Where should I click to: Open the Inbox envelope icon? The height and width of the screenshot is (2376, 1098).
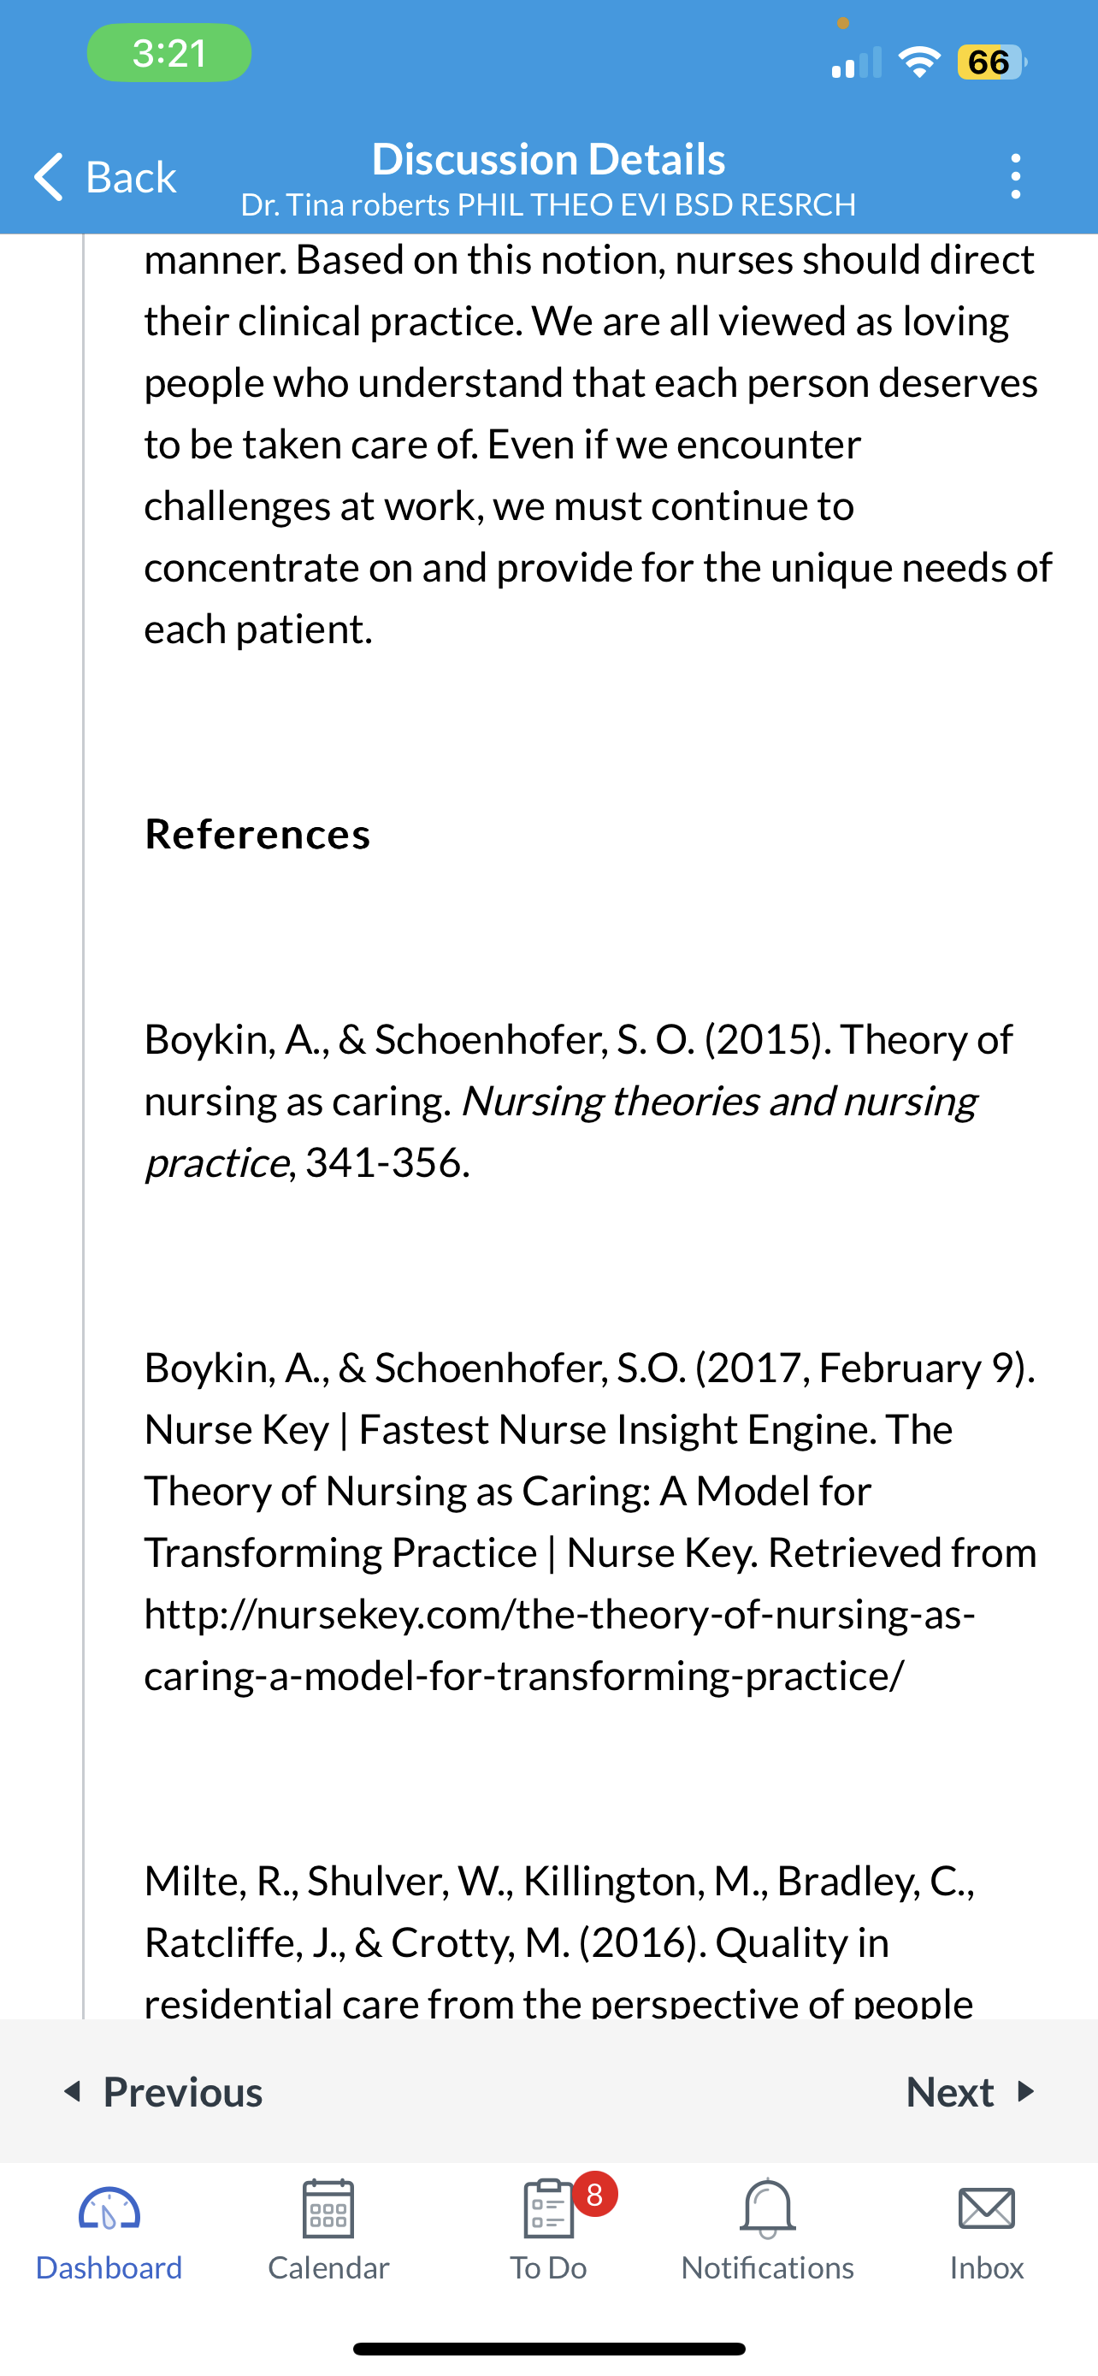pyautogui.click(x=987, y=2209)
